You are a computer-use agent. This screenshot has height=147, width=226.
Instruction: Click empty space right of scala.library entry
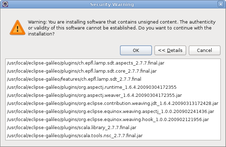[178, 128]
